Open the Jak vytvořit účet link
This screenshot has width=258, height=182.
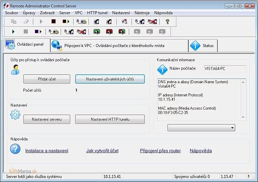(102, 151)
